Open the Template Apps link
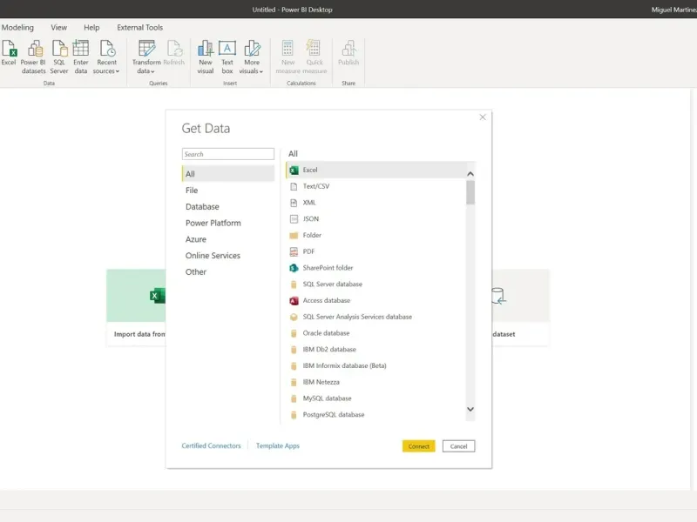The height and width of the screenshot is (522, 697). pyautogui.click(x=278, y=445)
